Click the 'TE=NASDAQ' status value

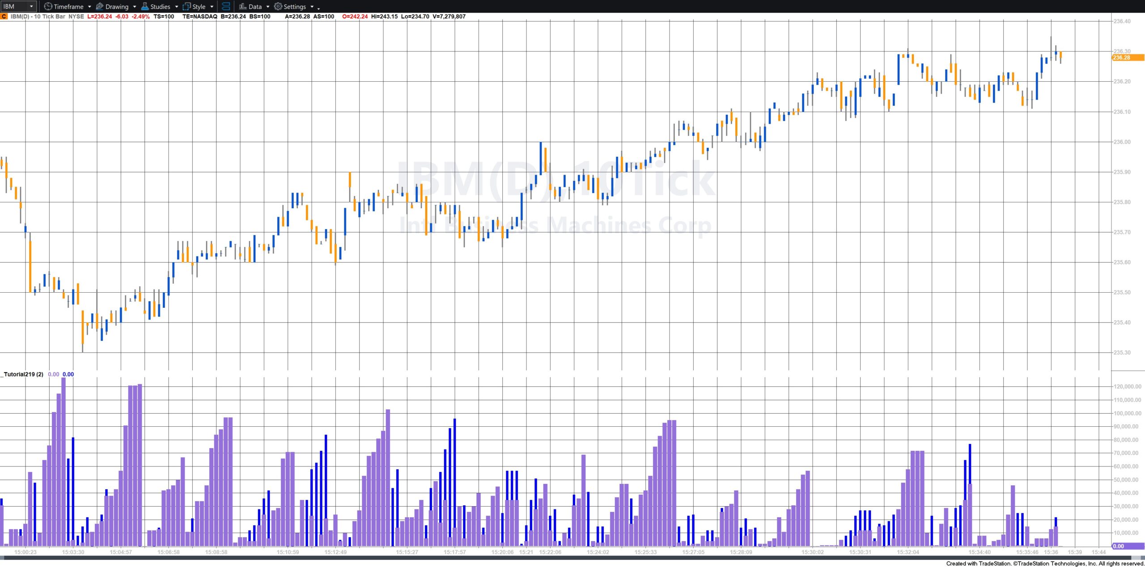click(x=200, y=17)
